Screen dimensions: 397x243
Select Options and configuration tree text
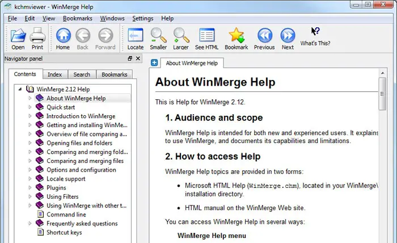tap(81, 170)
